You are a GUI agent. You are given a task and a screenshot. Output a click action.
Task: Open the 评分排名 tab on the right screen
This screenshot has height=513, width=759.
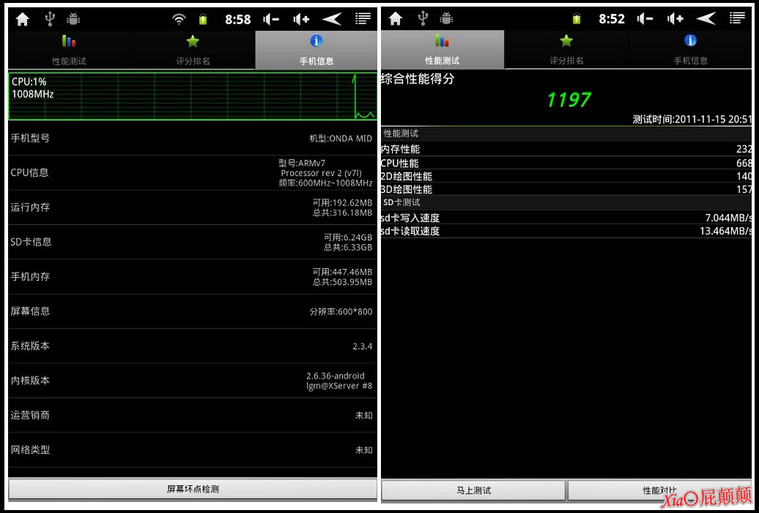click(566, 50)
